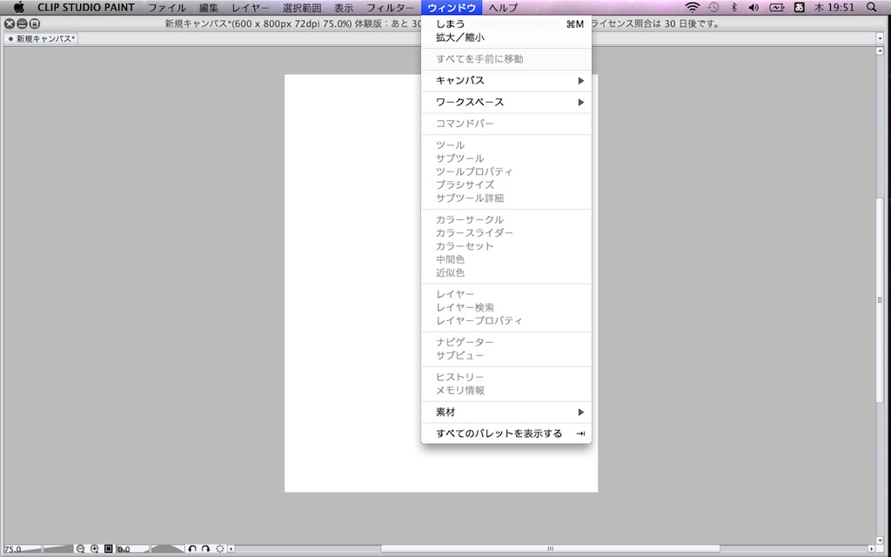The image size is (891, 557).
Task: Expand the キャンバス submenu
Action: [x=506, y=81]
